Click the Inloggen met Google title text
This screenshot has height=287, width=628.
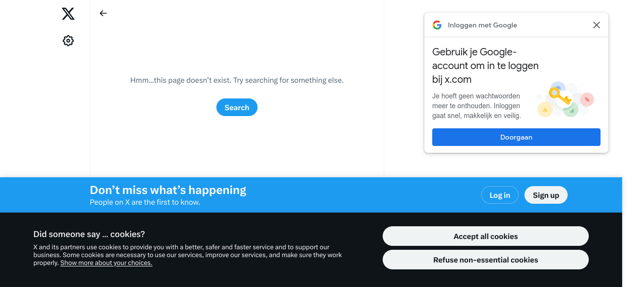coord(482,25)
